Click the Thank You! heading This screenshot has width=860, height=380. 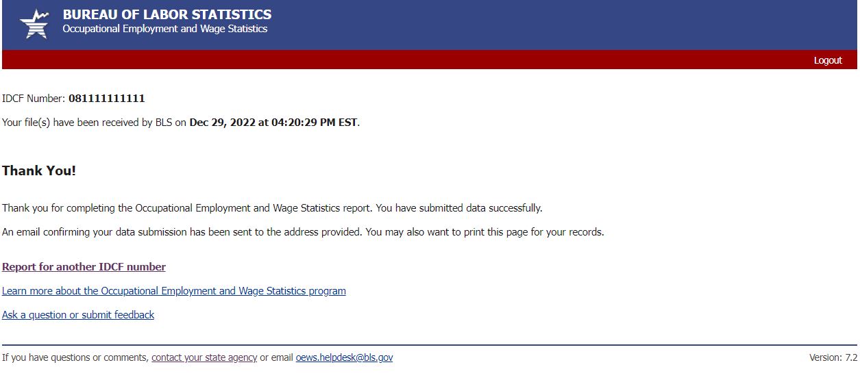(x=39, y=170)
